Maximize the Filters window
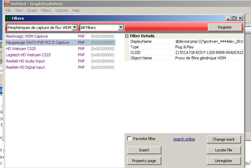 point(234,18)
